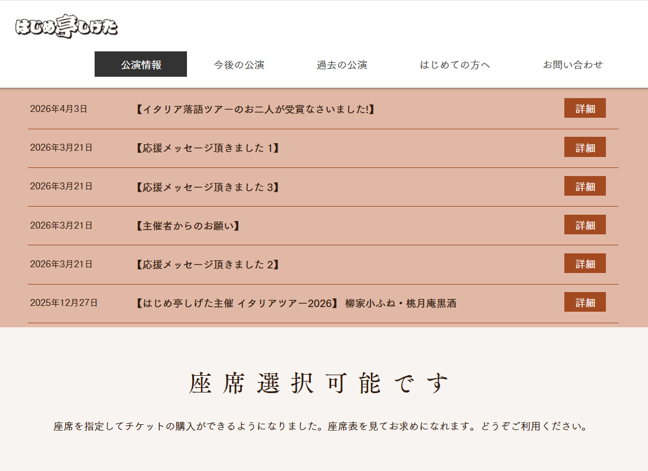Click the 応援メッセージ頂きました 1 headline
The height and width of the screenshot is (471, 648).
tap(208, 148)
